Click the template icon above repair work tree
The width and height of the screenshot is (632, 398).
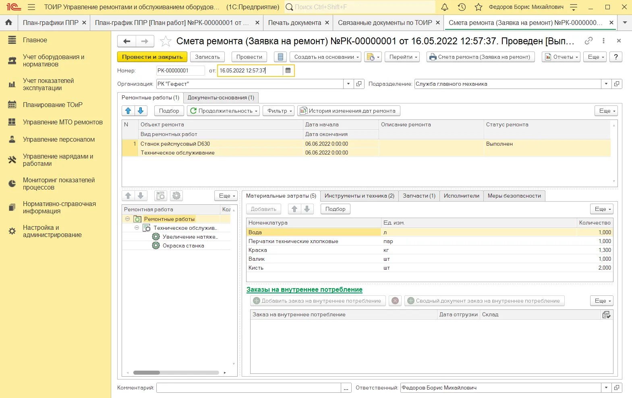point(161,196)
